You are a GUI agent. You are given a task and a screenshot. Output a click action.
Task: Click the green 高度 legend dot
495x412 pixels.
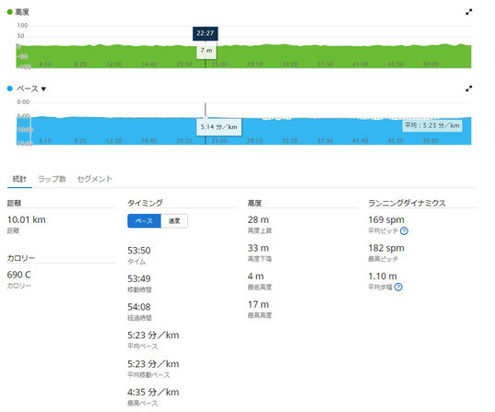click(x=10, y=12)
